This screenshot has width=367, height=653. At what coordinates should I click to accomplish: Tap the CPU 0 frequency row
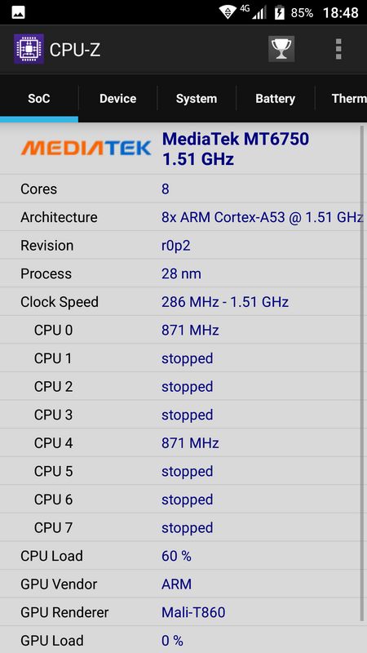click(181, 331)
